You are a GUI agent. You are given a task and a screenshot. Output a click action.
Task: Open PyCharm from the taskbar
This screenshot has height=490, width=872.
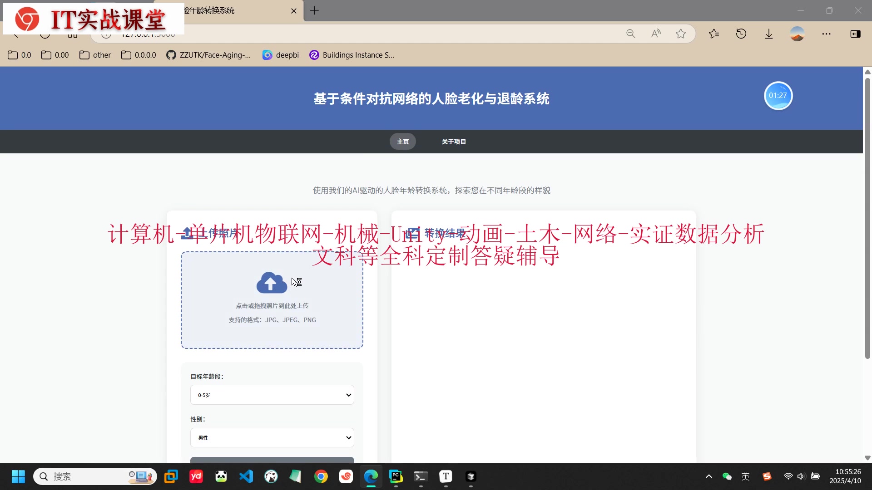396,476
